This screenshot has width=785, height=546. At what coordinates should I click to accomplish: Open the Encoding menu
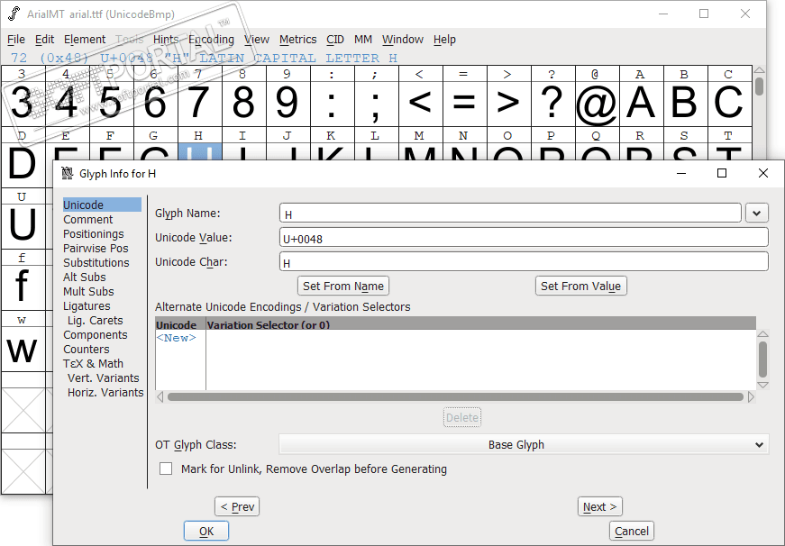pos(211,40)
